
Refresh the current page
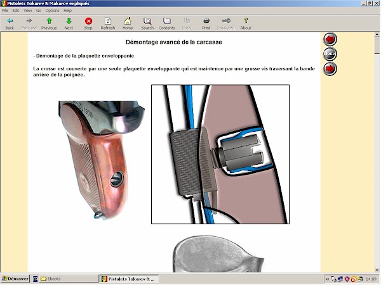pyautogui.click(x=108, y=23)
